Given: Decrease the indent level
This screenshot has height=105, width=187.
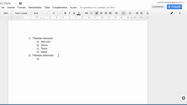Looking at the screenshot, I should pyautogui.click(x=137, y=13).
